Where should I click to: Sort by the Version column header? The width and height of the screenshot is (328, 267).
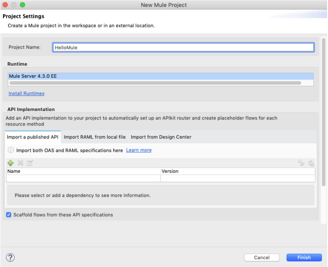point(238,171)
